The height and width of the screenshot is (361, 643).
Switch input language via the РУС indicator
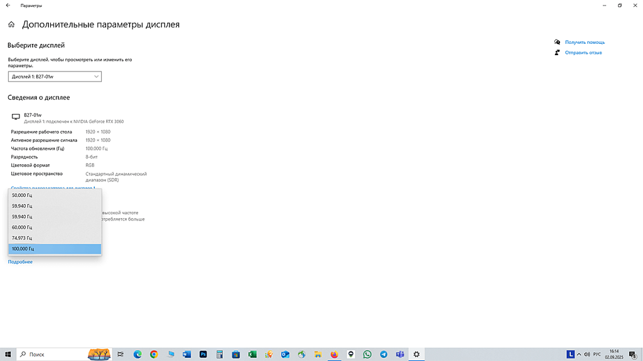(x=597, y=354)
